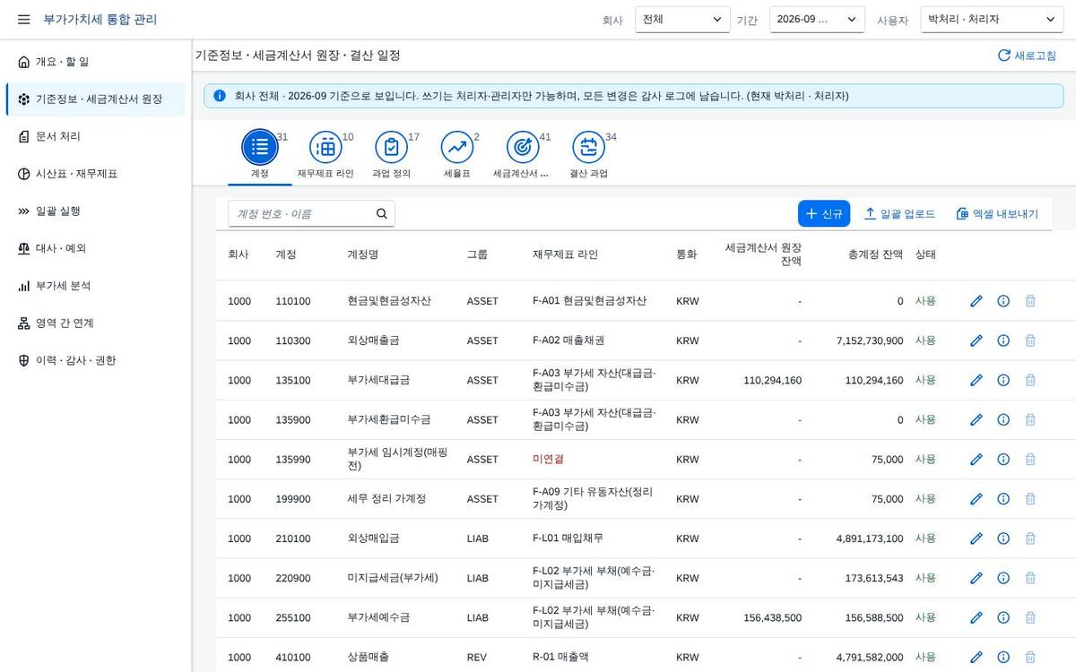
Task: Click the 계정명 column header
Action: [362, 254]
